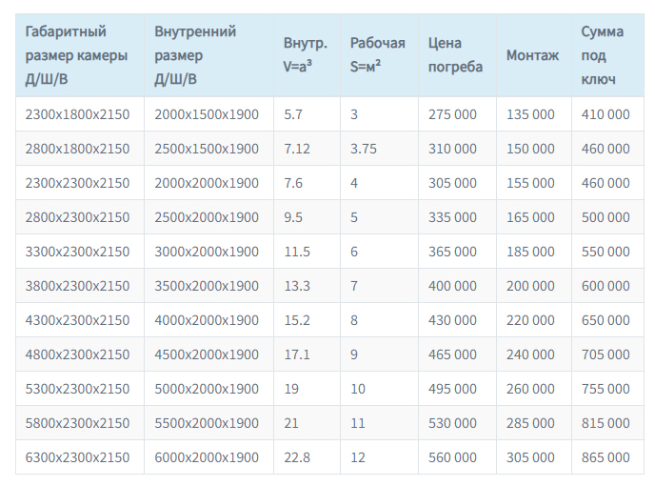Viewport: 655px width, 486px height.
Task: Select the installation cell '185 000'
Action: [534, 252]
